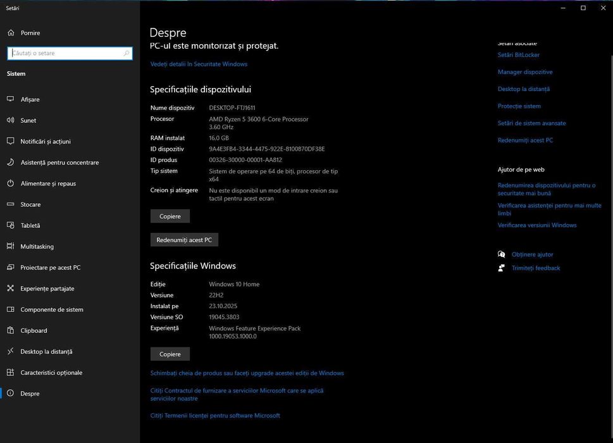Open Vedeți detalii în Securitate Windows
The image size is (613, 443).
tap(199, 64)
